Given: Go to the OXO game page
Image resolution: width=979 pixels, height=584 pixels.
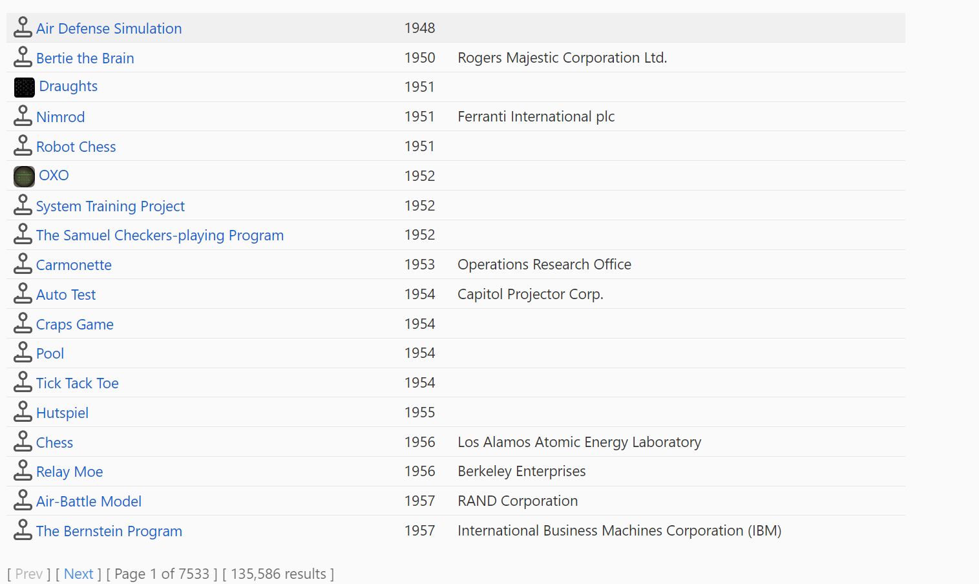Looking at the screenshot, I should [x=54, y=176].
